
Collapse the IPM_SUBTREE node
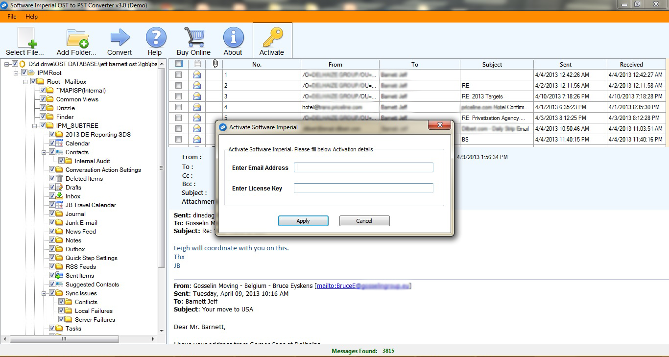35,125
